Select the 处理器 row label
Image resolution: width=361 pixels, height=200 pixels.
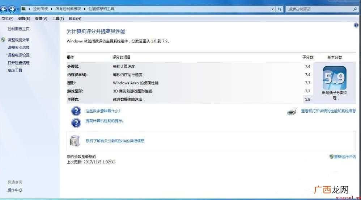point(73,66)
